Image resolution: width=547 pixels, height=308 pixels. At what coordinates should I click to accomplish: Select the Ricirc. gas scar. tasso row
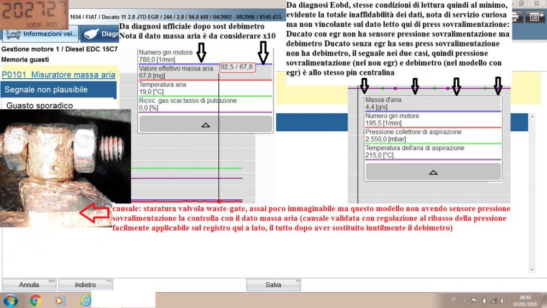tap(206, 104)
